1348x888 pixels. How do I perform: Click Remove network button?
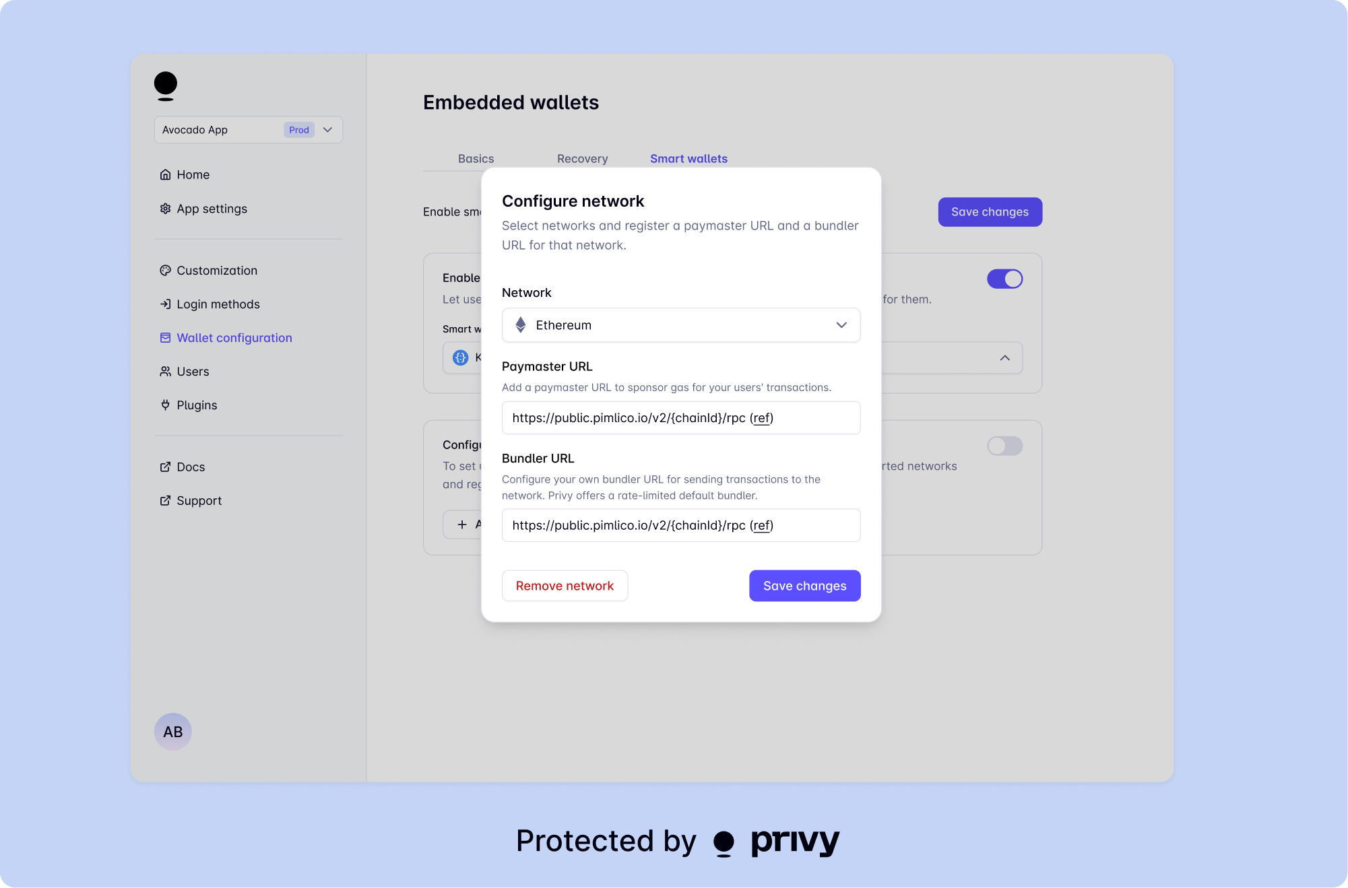click(564, 586)
